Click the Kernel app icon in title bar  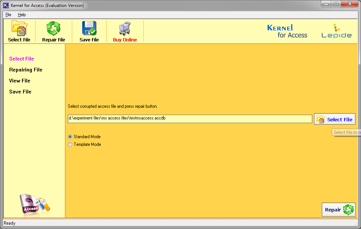point(6,5)
